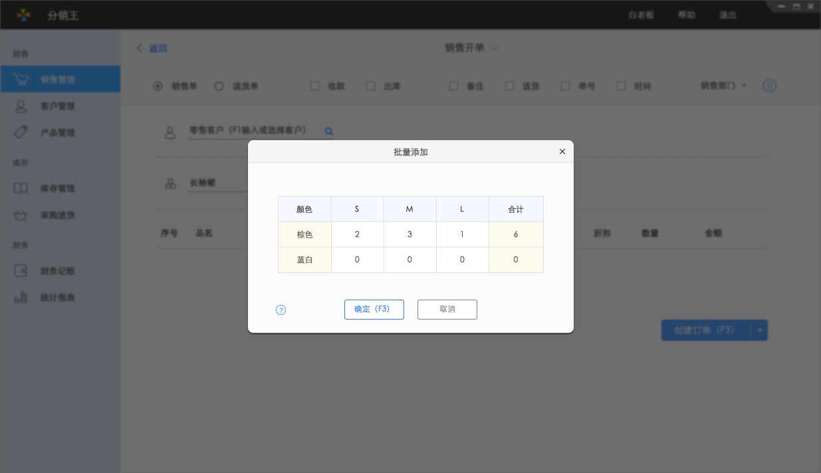Viewport: 821px width, 473px height.
Task: Select the 退货单 radio button
Action: coord(219,86)
